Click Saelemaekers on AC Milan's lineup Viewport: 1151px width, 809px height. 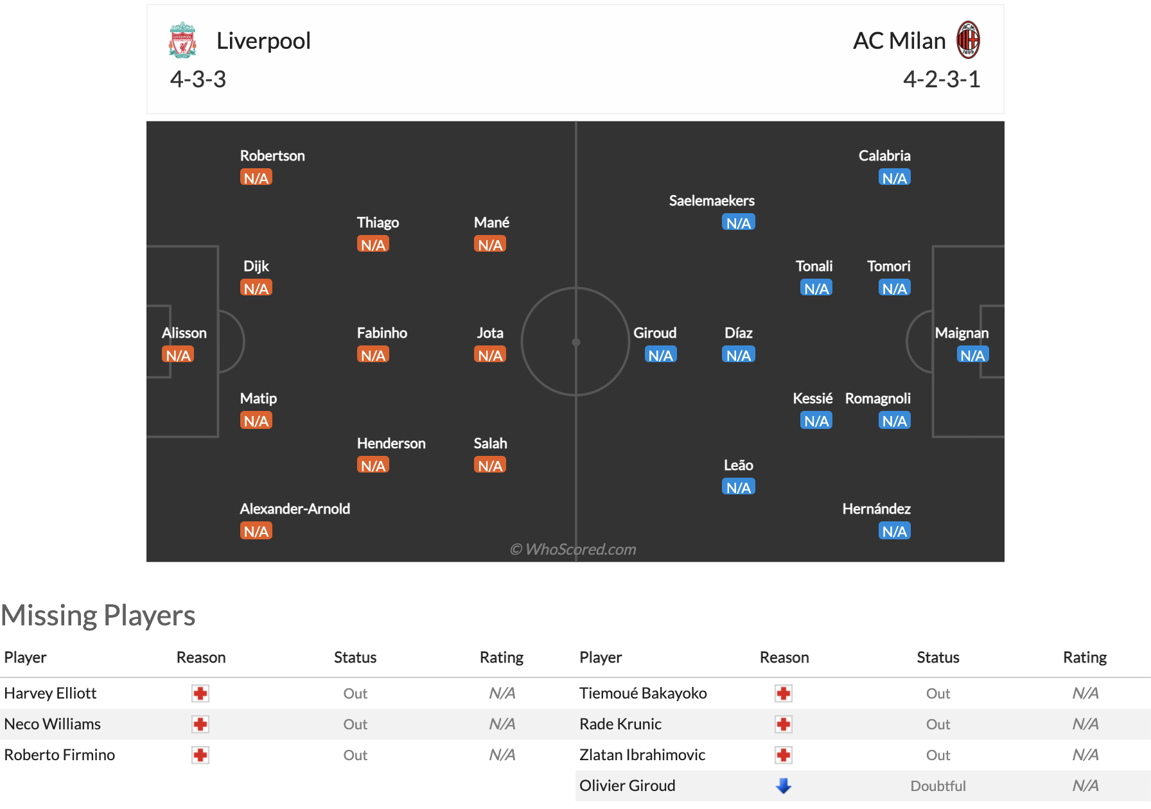point(712,200)
